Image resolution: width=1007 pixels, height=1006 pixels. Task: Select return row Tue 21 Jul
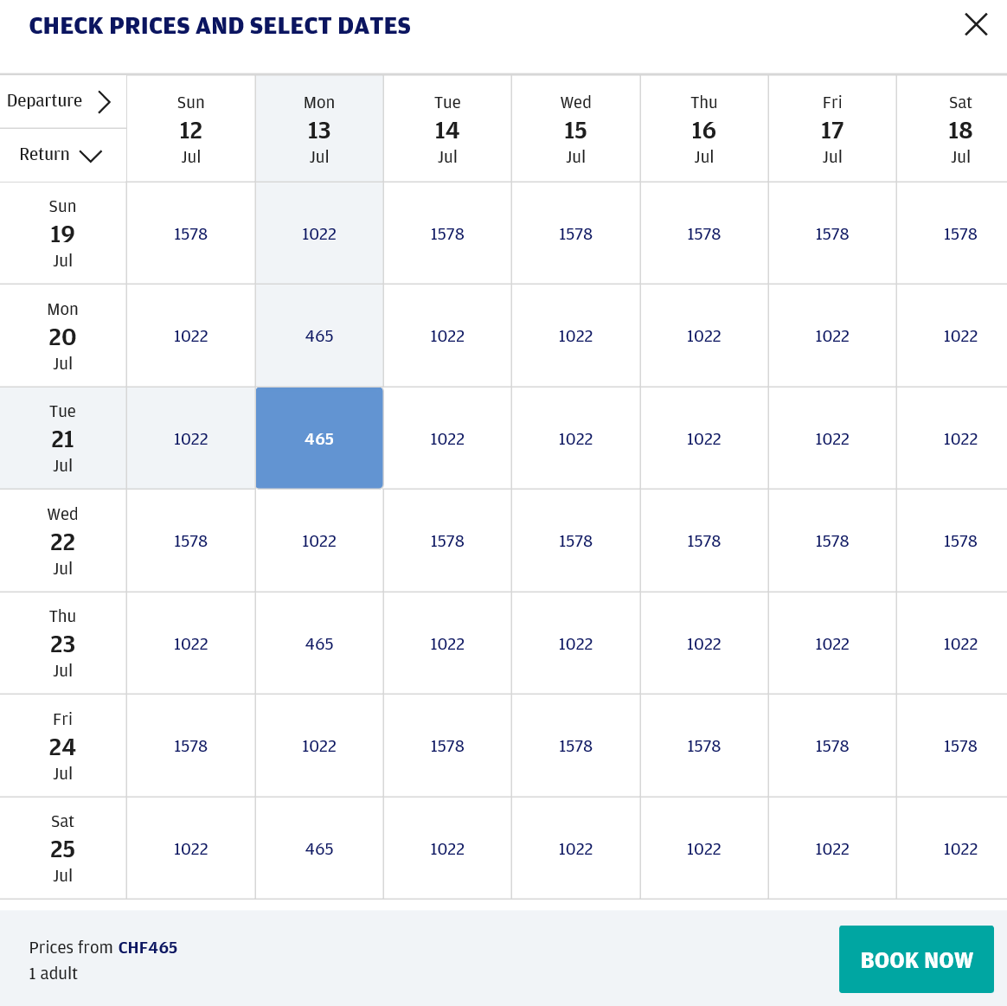click(63, 438)
